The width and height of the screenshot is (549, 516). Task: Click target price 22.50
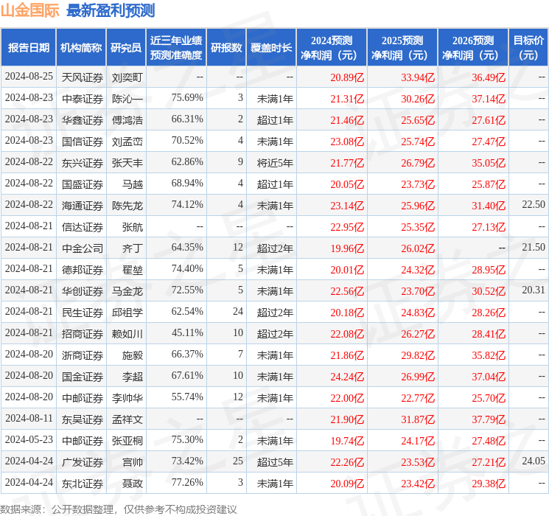coord(534,205)
